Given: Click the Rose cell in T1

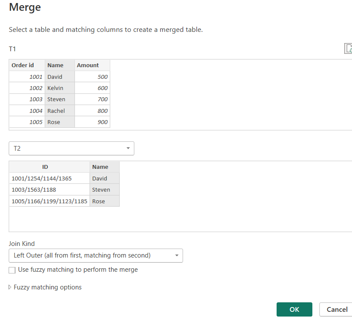Looking at the screenshot, I should tap(60, 122).
